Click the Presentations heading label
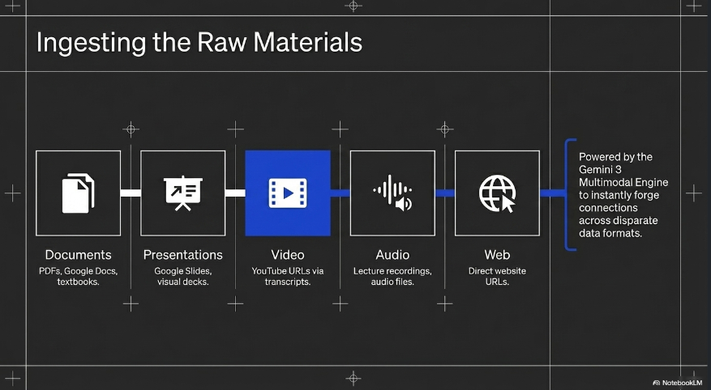The image size is (711, 390). click(182, 255)
